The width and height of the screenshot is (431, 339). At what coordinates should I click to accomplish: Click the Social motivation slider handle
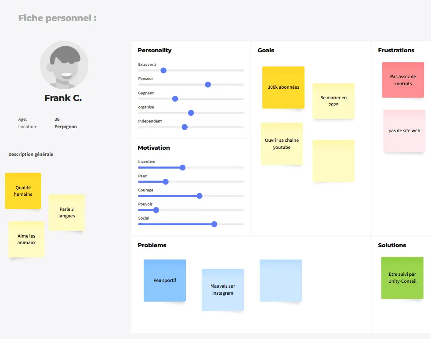[214, 224]
